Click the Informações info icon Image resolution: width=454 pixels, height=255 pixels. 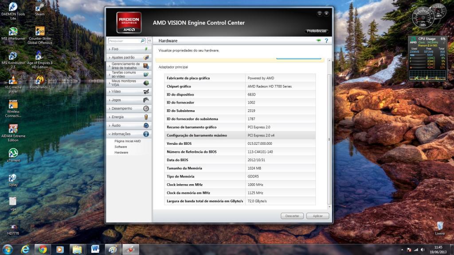[x=146, y=134]
